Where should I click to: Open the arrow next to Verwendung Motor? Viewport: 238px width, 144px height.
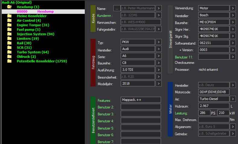pos(233,8)
